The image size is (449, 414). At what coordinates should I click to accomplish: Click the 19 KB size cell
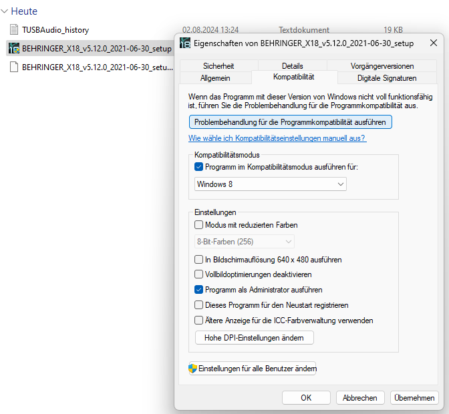[x=393, y=29]
